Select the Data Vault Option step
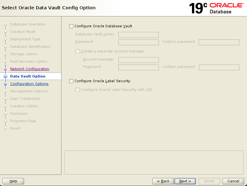247x186 pixels. point(28,76)
